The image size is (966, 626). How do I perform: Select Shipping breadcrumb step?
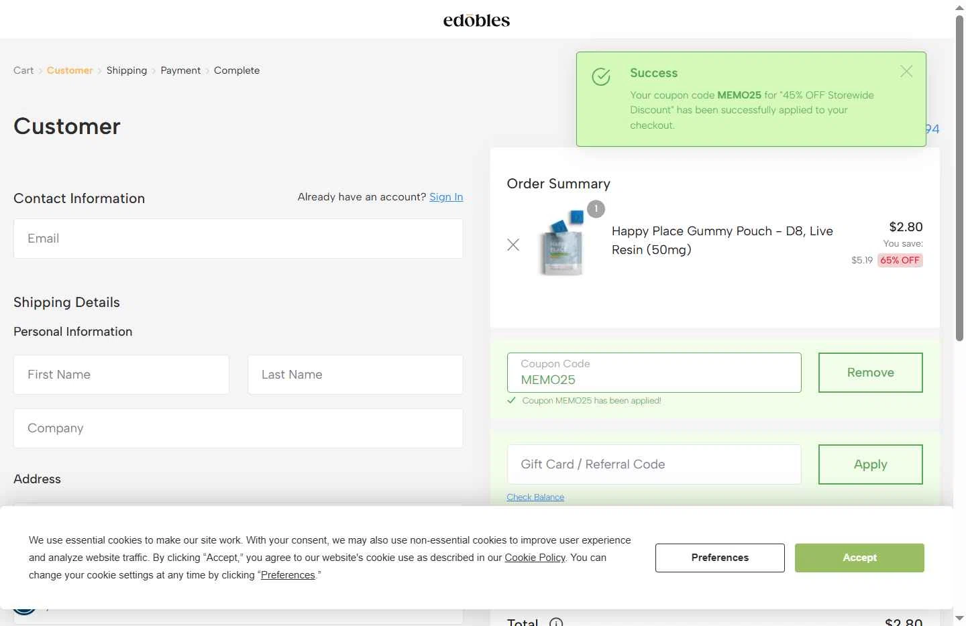click(x=127, y=70)
